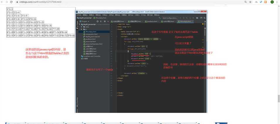Hide the Project panel with the minus icon
Image resolution: width=280 pixels, height=124 pixels.
[108, 21]
